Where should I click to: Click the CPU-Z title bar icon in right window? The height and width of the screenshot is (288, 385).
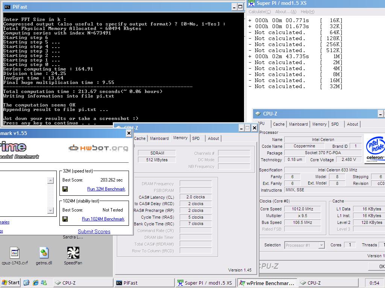click(258, 114)
